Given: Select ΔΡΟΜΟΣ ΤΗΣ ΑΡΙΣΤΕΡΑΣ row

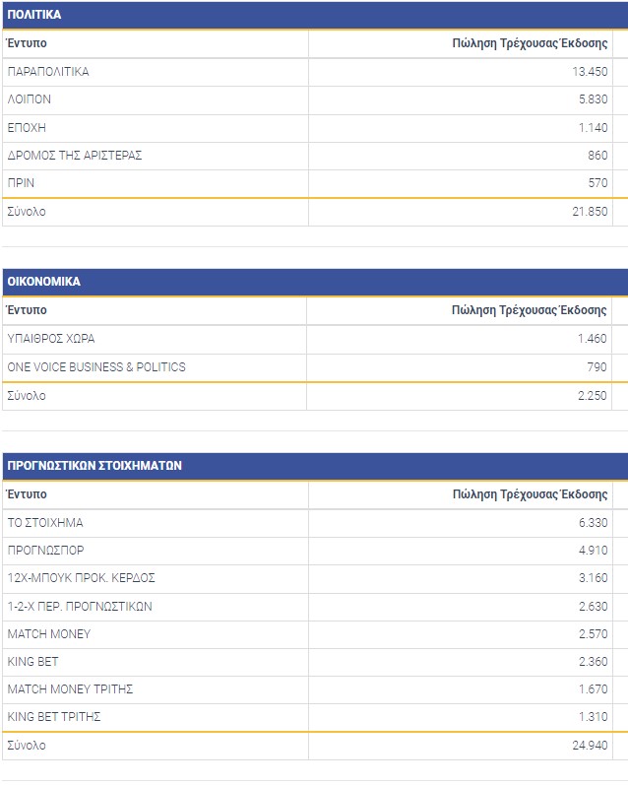Looking at the screenshot, I should [74, 156].
